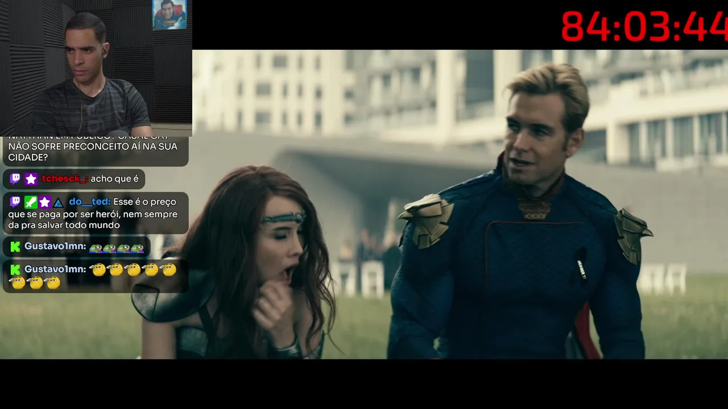This screenshot has width=728, height=409.
Task: Click the red 84:03:44 stream timer
Action: pos(644,26)
